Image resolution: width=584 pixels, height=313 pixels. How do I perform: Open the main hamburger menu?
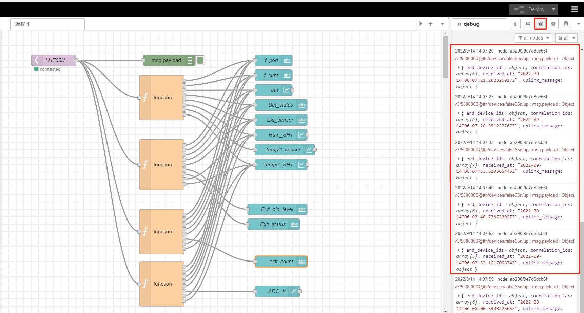tap(575, 9)
